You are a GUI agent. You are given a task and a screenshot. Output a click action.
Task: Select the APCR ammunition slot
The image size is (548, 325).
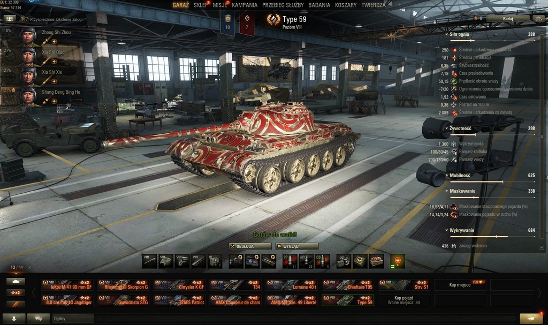tap(306, 261)
